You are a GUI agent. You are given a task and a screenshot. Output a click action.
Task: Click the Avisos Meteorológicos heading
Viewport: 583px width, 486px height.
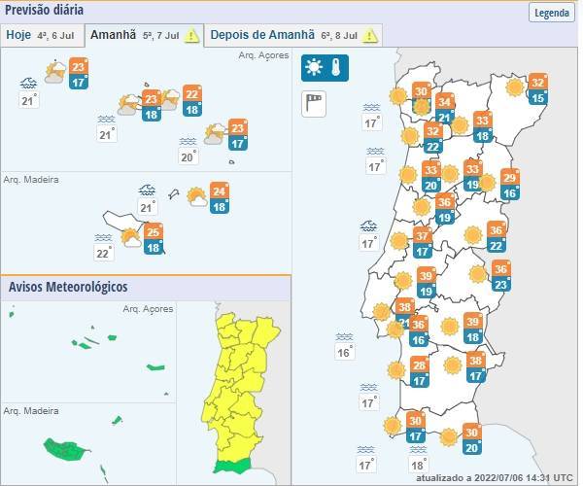(x=68, y=287)
